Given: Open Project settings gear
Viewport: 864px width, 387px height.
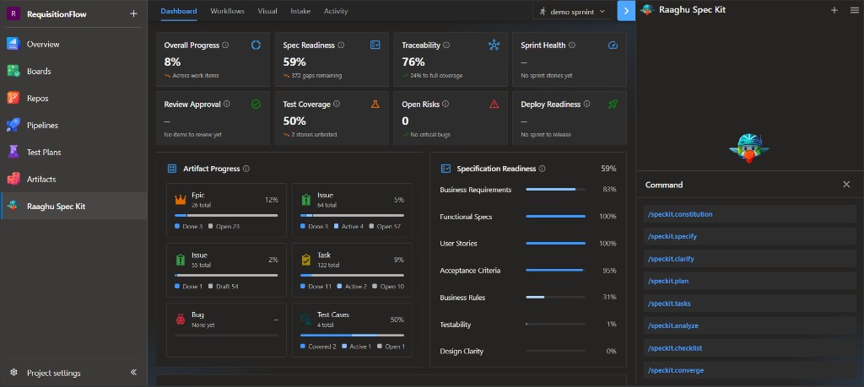Looking at the screenshot, I should pos(13,373).
